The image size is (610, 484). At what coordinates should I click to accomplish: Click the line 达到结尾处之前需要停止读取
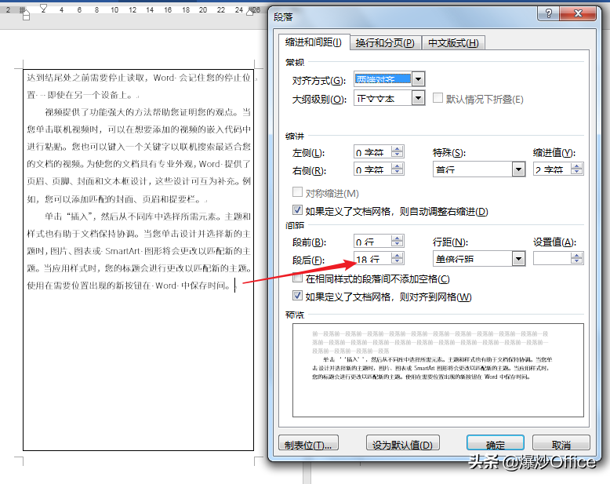(x=138, y=78)
